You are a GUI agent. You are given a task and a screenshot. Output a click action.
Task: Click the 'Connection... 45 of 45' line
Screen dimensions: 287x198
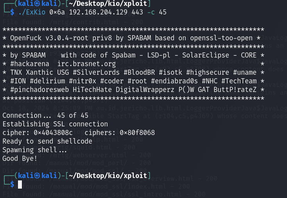[x=45, y=115]
